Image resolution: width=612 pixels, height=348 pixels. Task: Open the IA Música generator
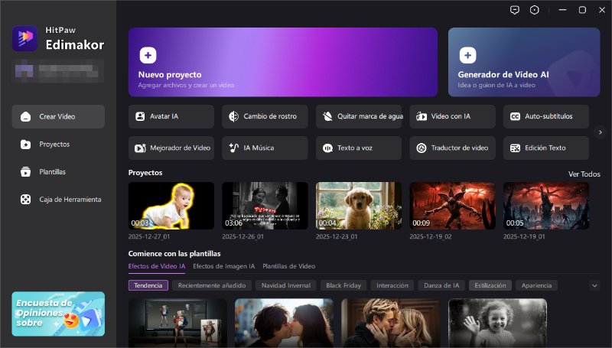coord(265,148)
